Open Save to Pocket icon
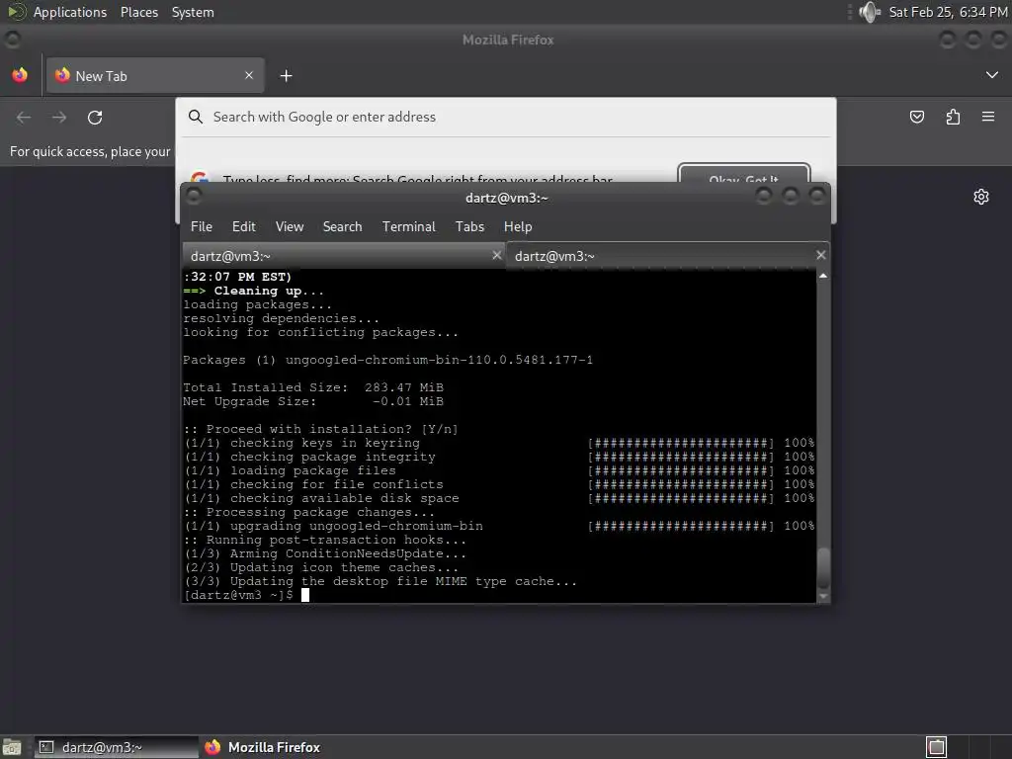1012x759 pixels. coord(917,117)
